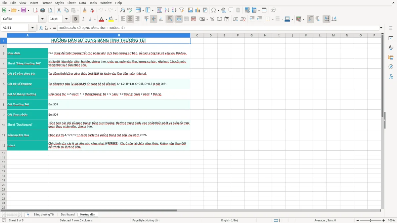The height and width of the screenshot is (223, 397).
Task: Click the Print icon
Action: coord(43,10)
